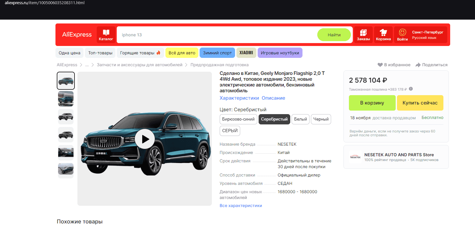Open the Заказы orders icon
This screenshot has width=475, height=226.
363,35
